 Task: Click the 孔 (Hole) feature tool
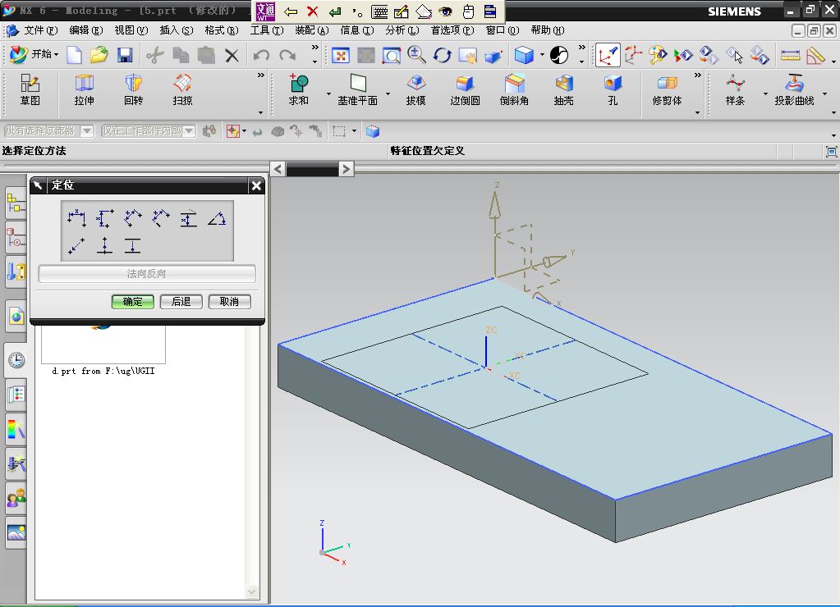tap(613, 89)
